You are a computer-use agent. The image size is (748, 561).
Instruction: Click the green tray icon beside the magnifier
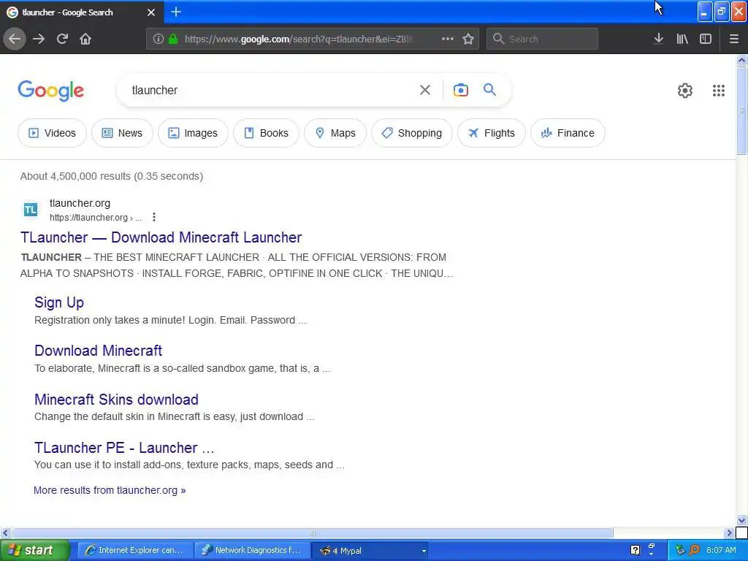tap(680, 551)
